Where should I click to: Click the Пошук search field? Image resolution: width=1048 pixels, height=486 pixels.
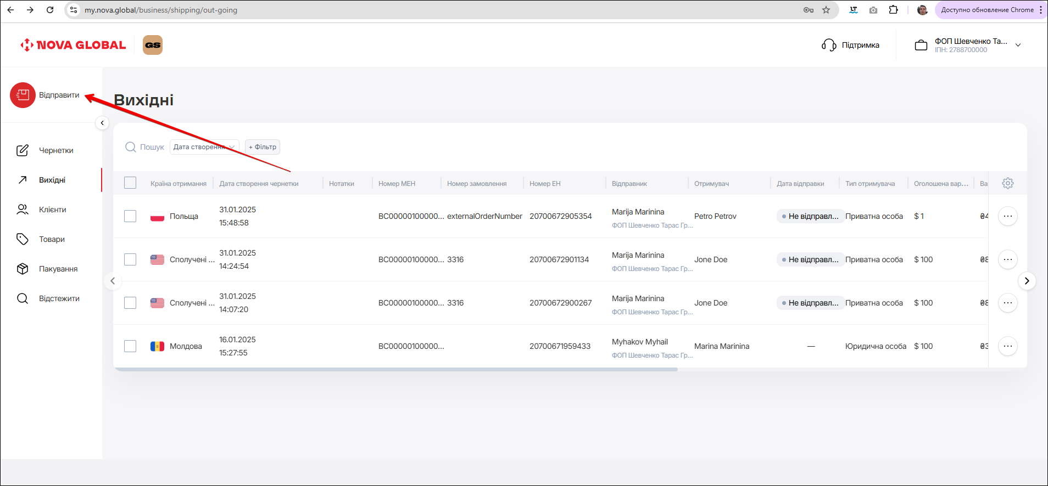[152, 147]
